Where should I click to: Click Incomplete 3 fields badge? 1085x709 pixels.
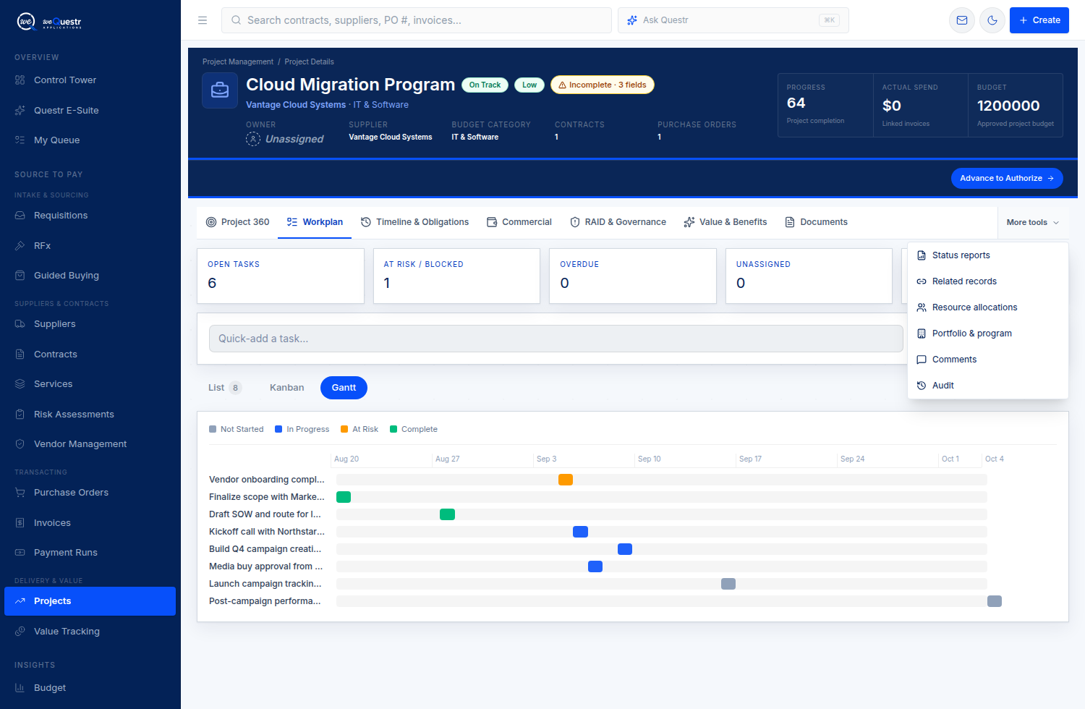click(x=603, y=85)
